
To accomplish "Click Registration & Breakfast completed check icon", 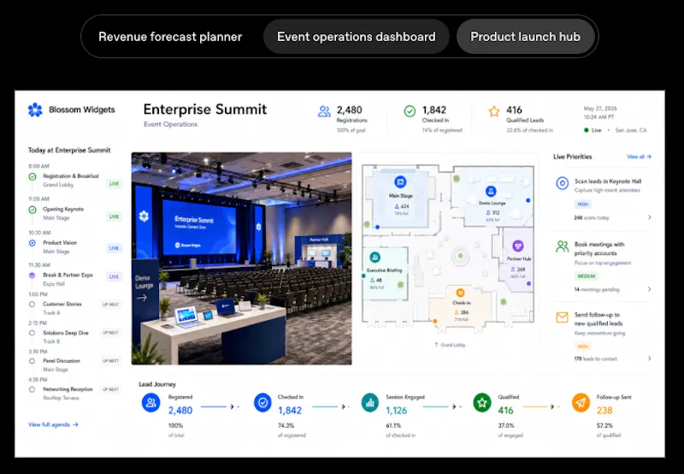I will [32, 177].
